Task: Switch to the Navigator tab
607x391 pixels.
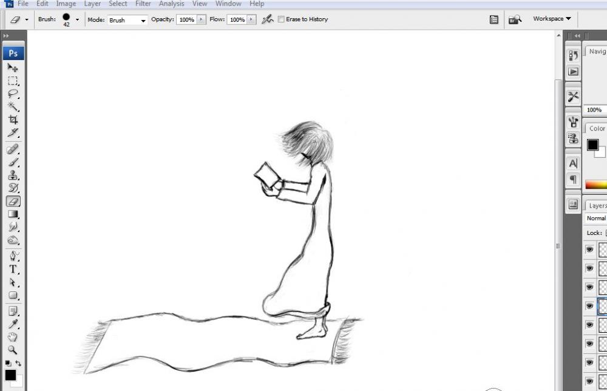Action: (597, 51)
